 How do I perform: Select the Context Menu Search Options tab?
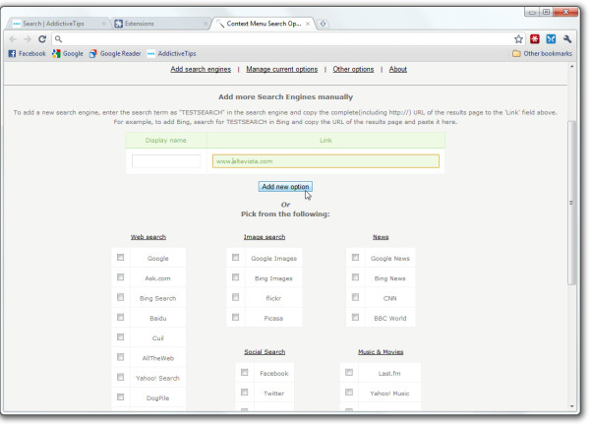point(264,24)
